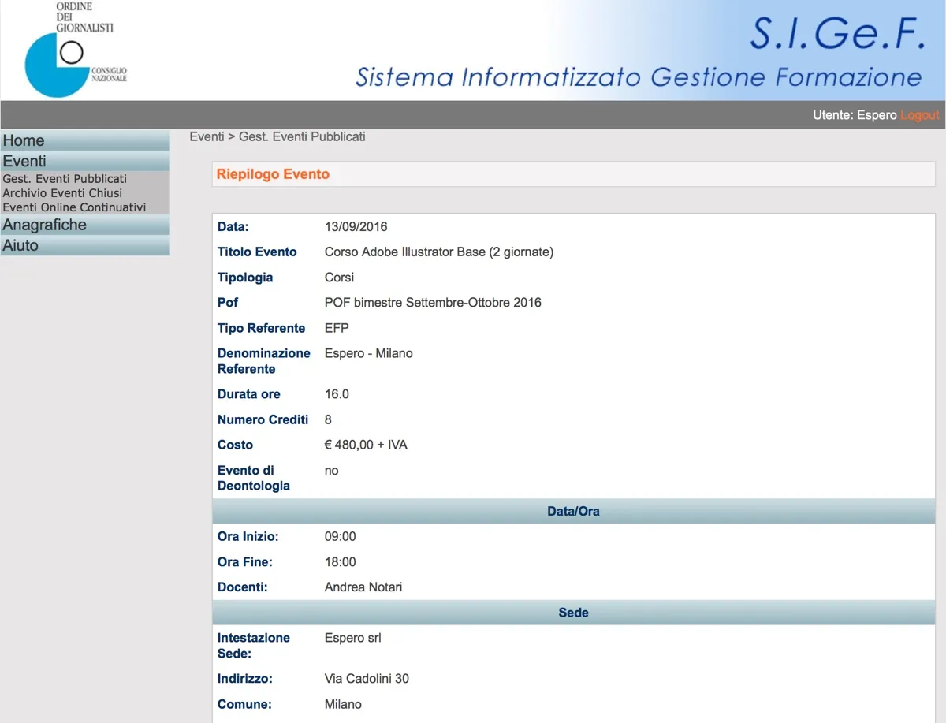Screen dimensions: 946x723
Task: Click the Riepilogo Evento heading
Action: tap(273, 174)
